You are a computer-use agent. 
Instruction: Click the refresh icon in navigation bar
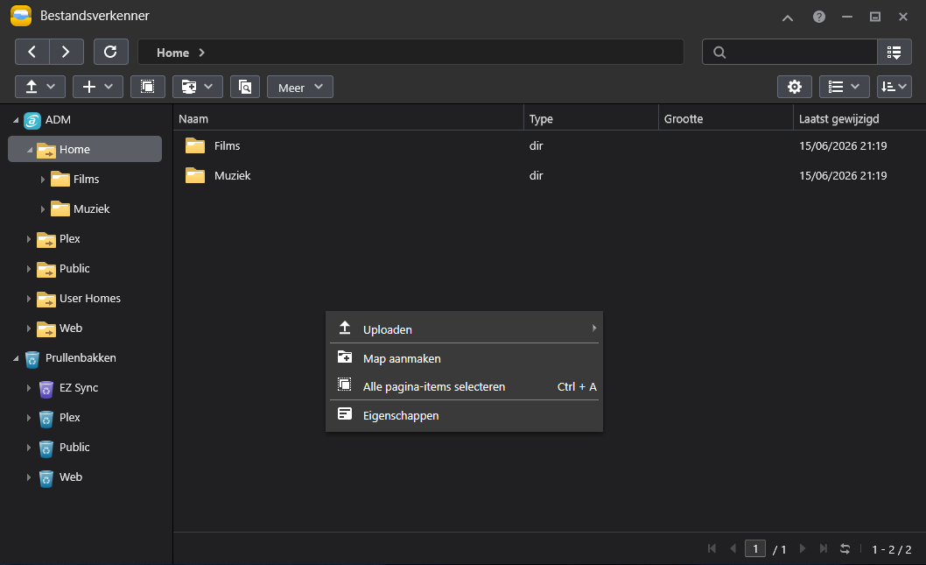(x=110, y=52)
